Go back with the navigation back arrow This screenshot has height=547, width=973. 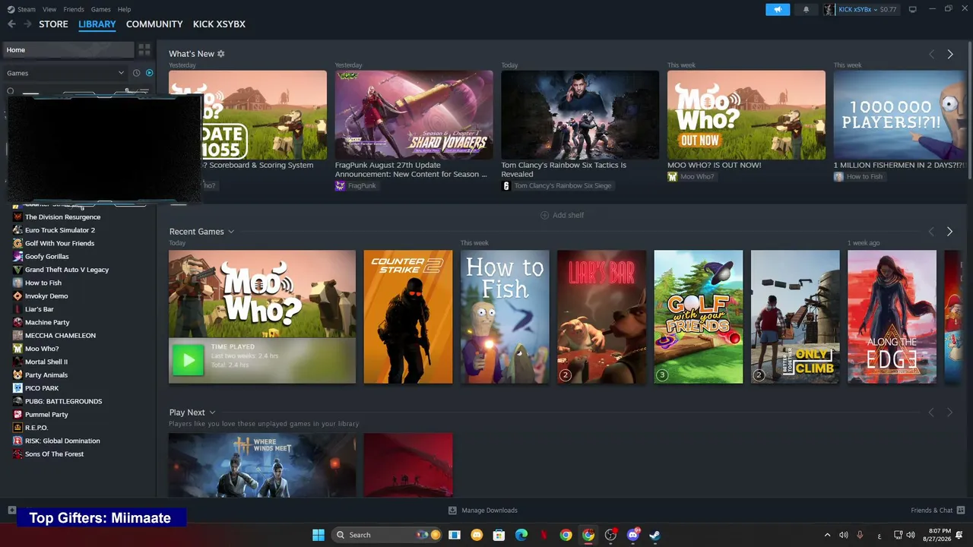click(x=11, y=24)
